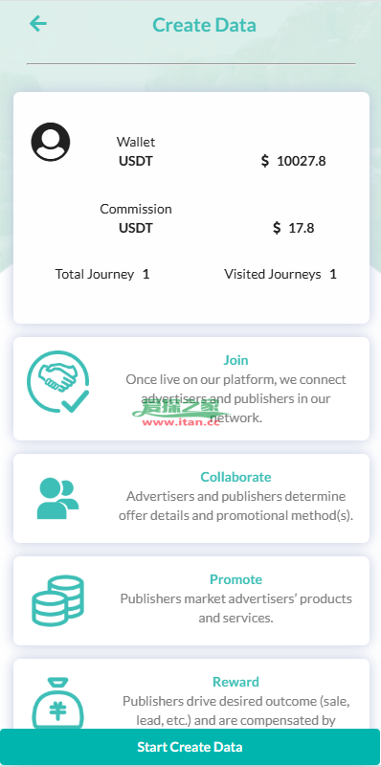Viewport: 381px width, 767px height.
Task: Tap the Commission USDT label
Action: coord(136,218)
